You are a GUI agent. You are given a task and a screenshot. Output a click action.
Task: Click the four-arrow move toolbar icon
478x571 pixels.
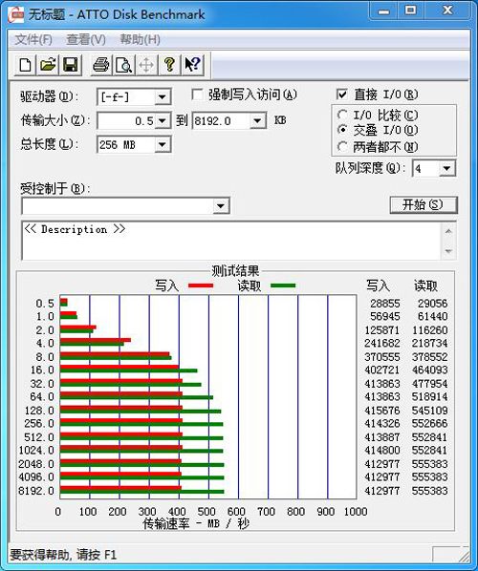[x=146, y=65]
